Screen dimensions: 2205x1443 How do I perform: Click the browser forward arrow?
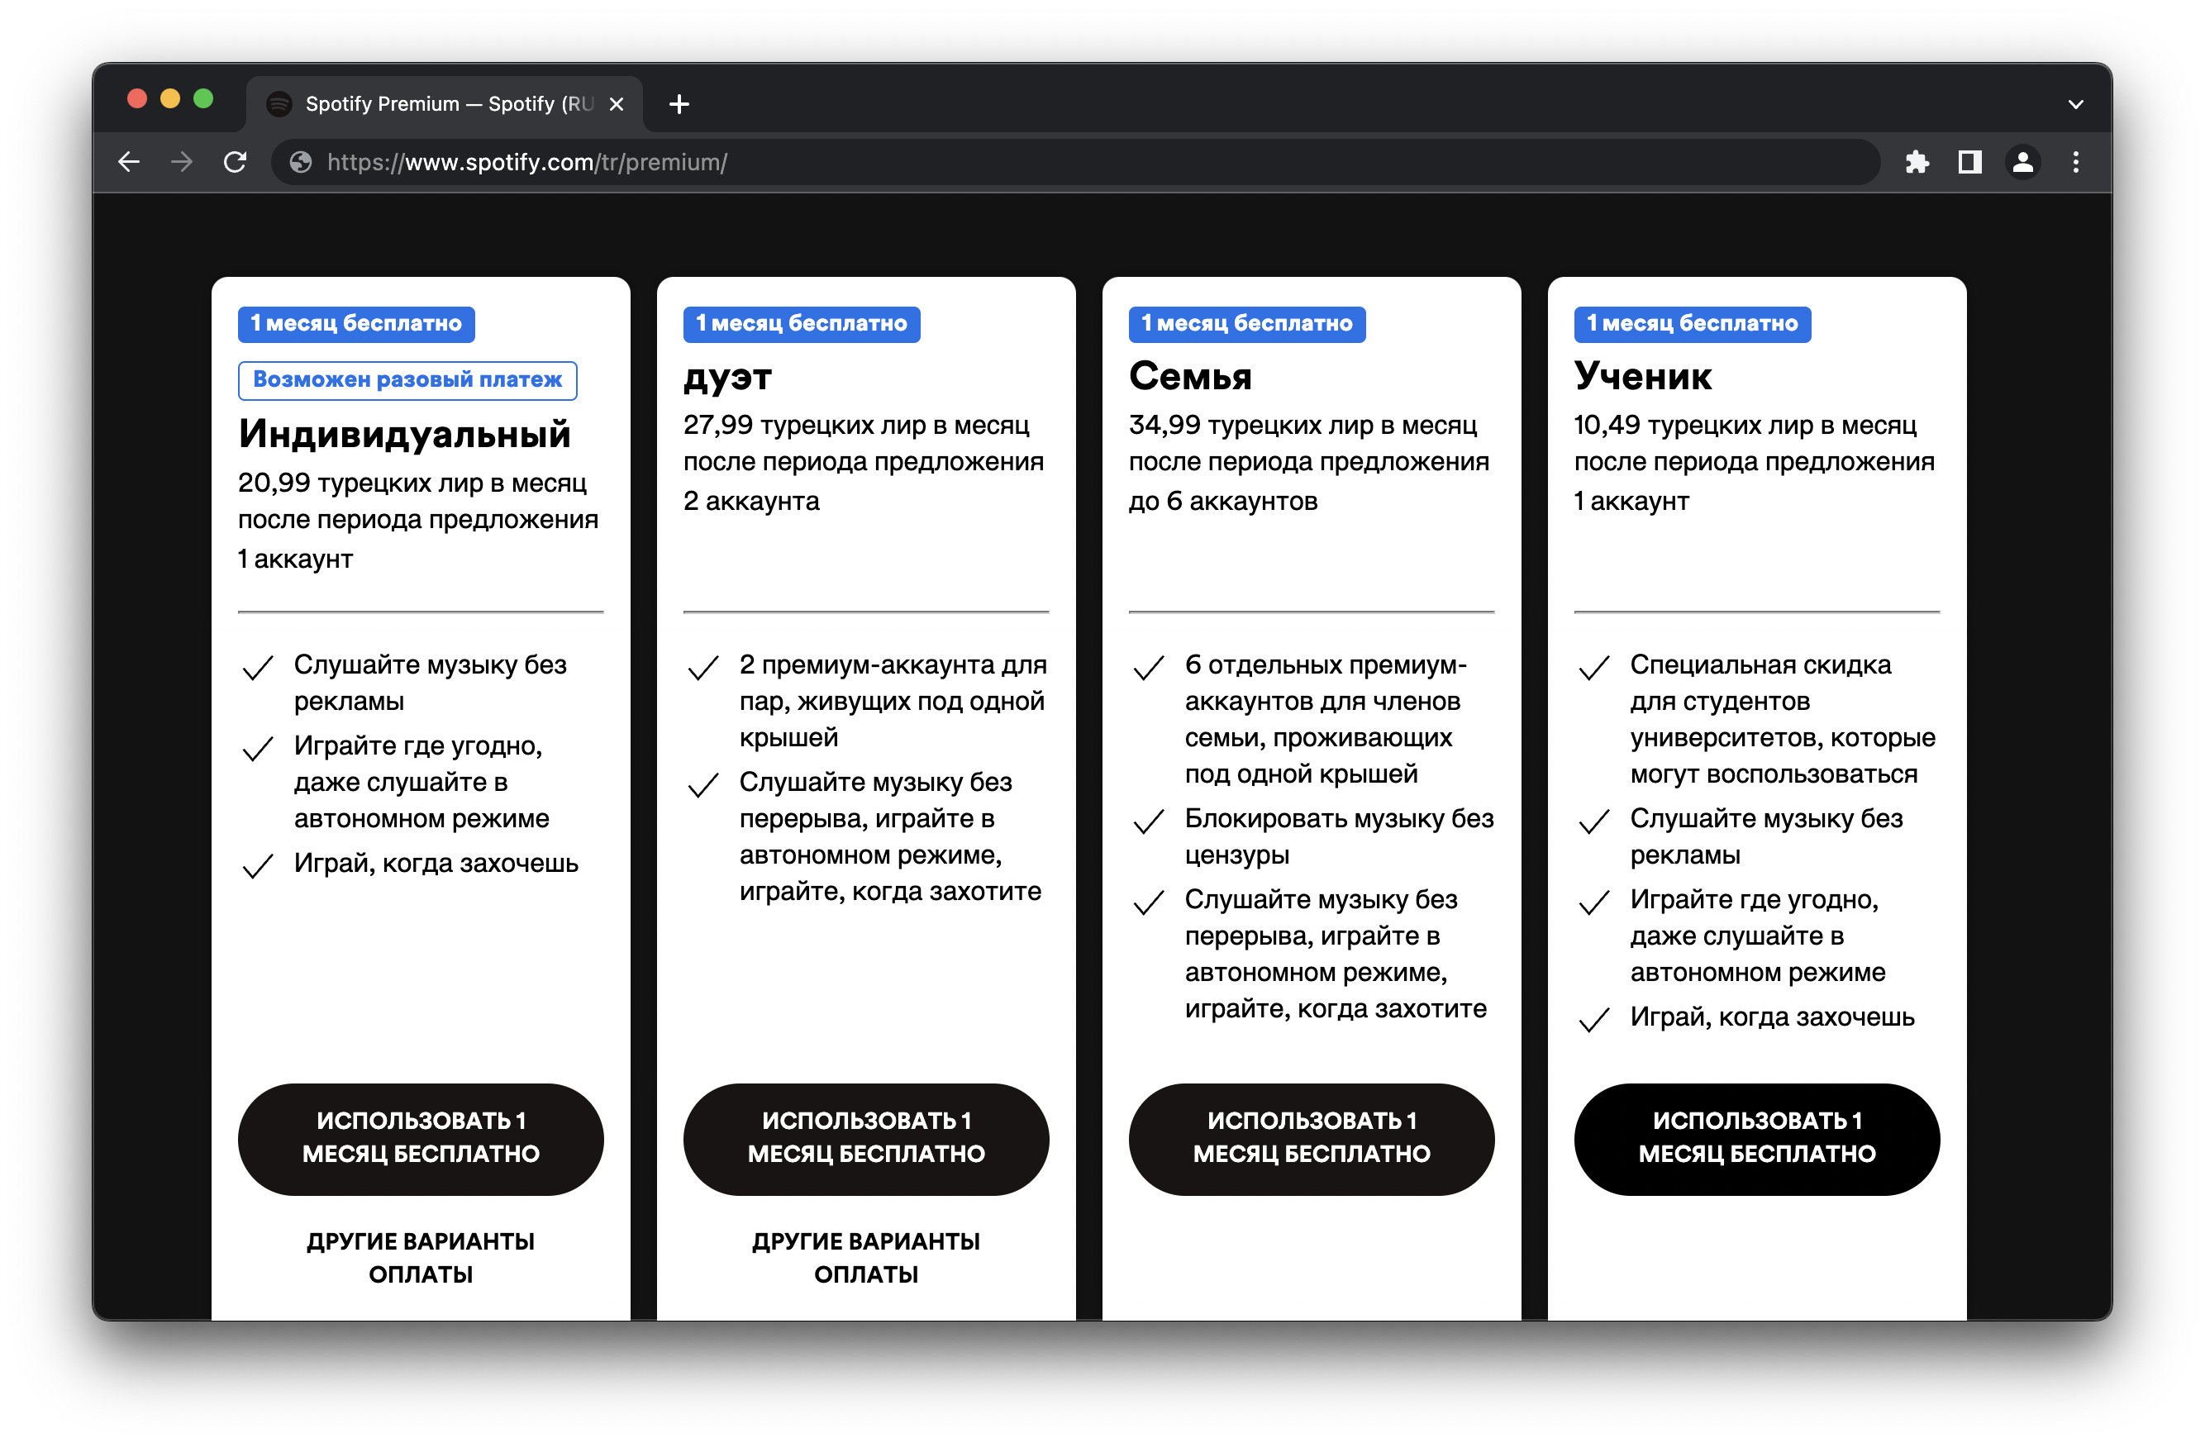tap(182, 162)
